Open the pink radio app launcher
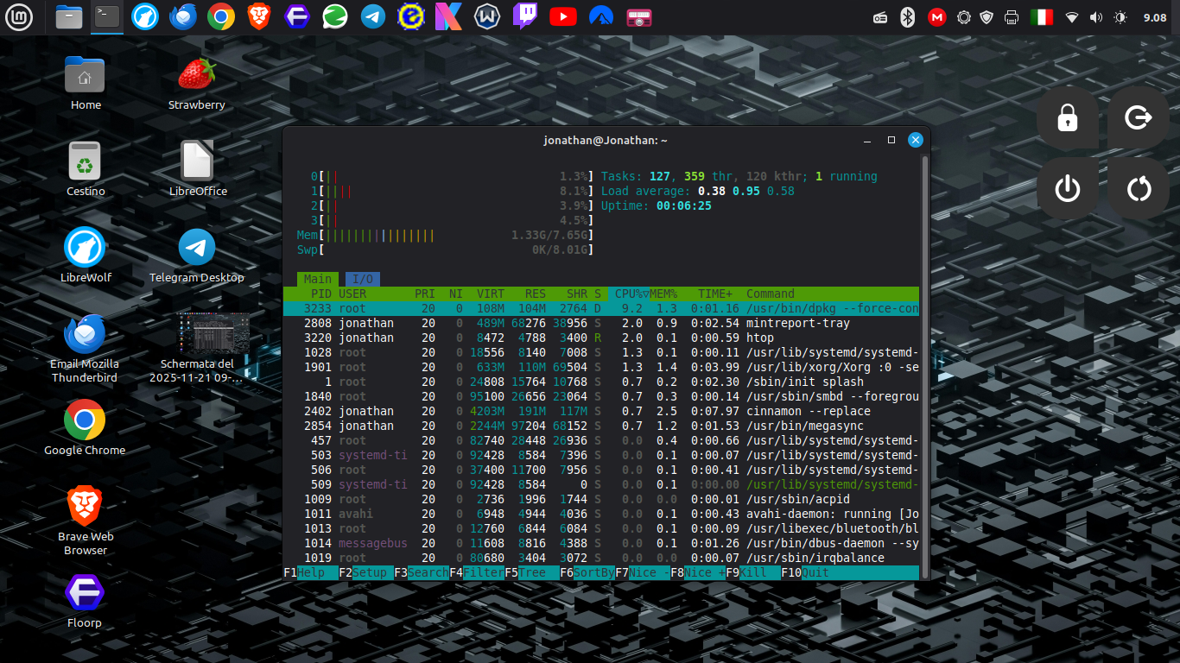Screen dimensions: 1180x663 point(639,16)
